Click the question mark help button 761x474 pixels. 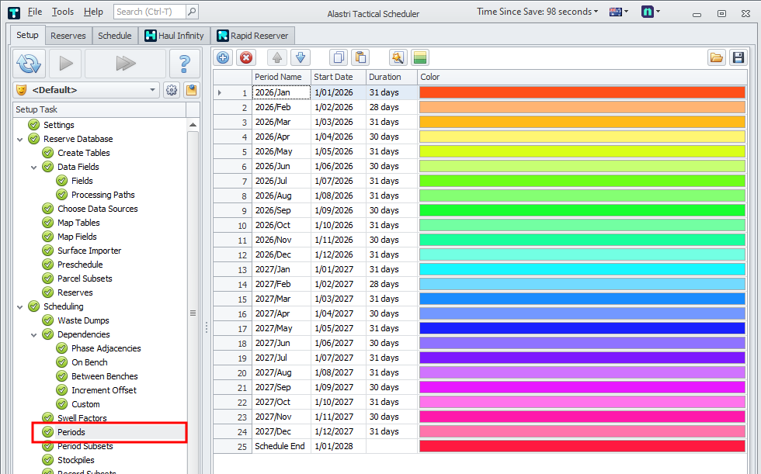click(184, 64)
